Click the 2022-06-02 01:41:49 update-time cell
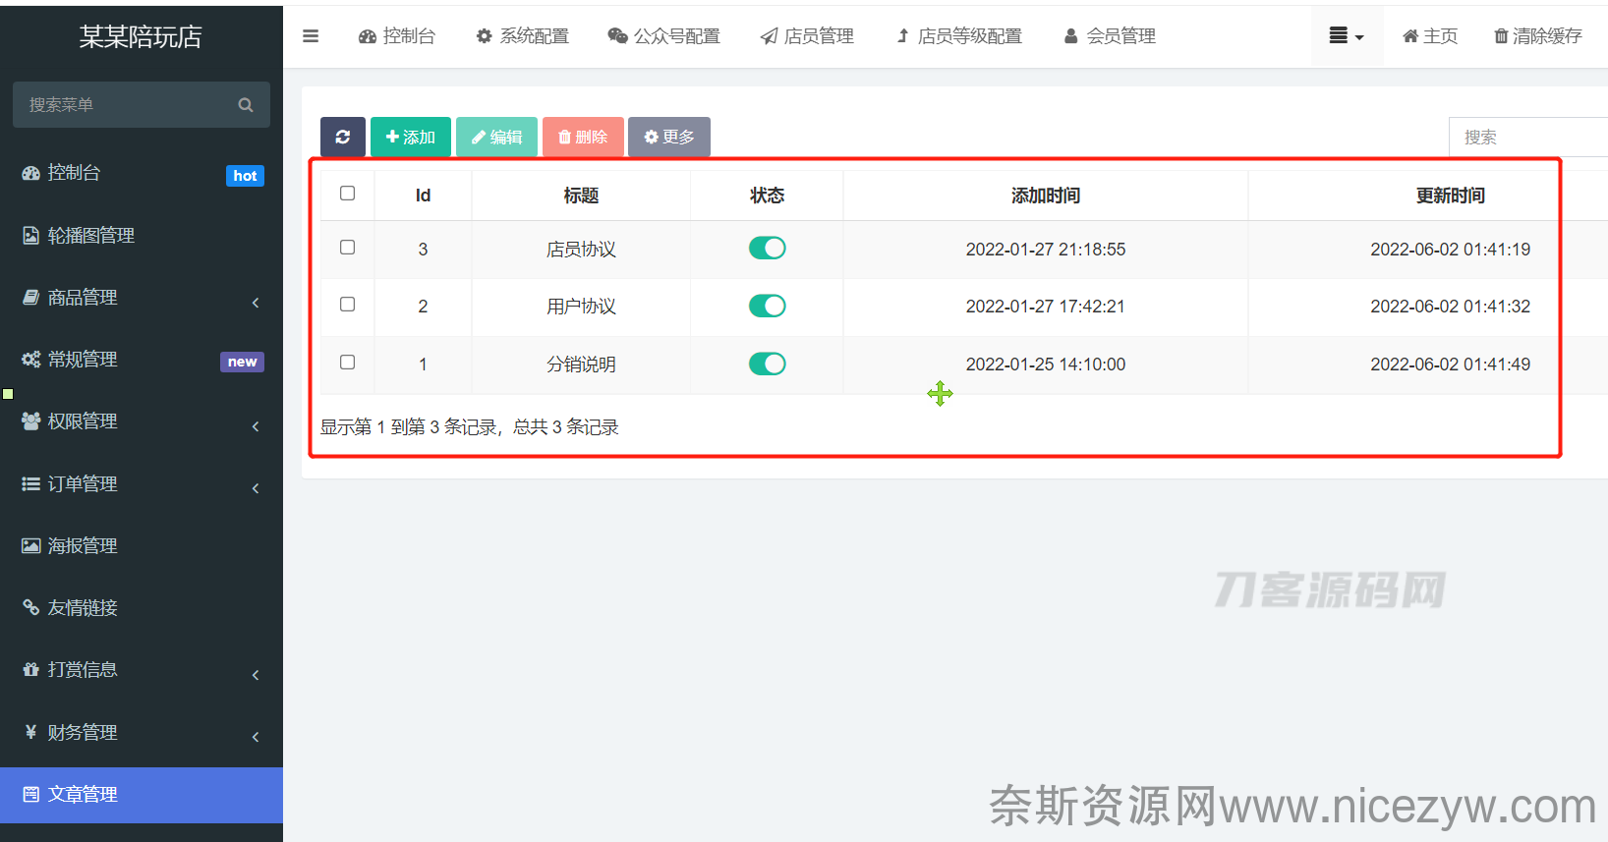Viewport: 1608px width, 842px height. [x=1451, y=365]
